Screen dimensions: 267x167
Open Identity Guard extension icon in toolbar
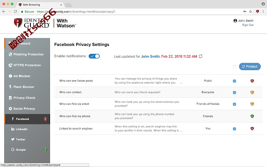[257, 12]
